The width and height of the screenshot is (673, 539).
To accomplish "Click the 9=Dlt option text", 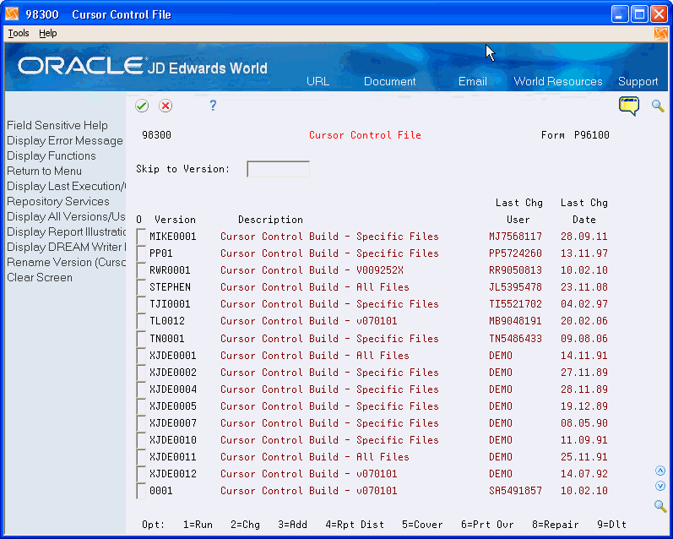I will click(x=611, y=525).
